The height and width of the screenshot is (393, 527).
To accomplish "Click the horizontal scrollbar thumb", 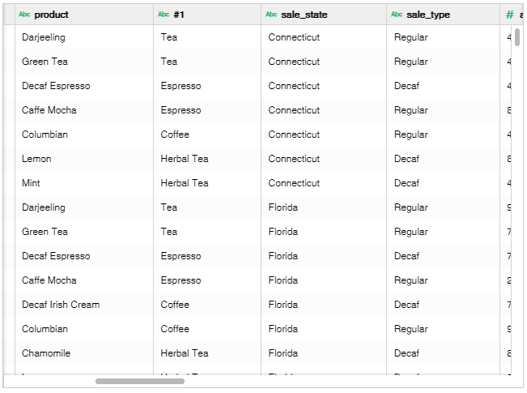I will click(x=140, y=381).
